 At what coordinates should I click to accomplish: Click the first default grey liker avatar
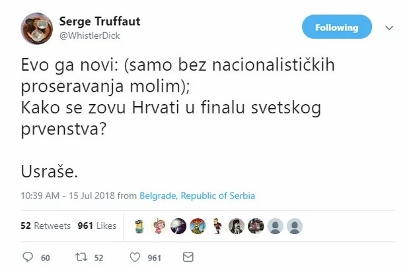(276, 225)
